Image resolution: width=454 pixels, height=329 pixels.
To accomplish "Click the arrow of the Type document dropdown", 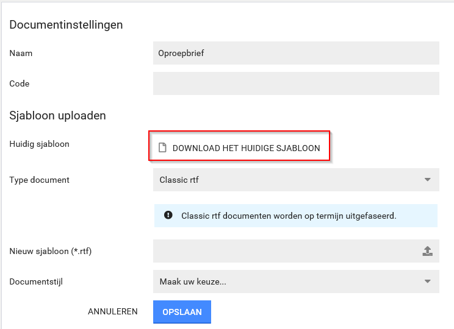I will click(x=427, y=180).
